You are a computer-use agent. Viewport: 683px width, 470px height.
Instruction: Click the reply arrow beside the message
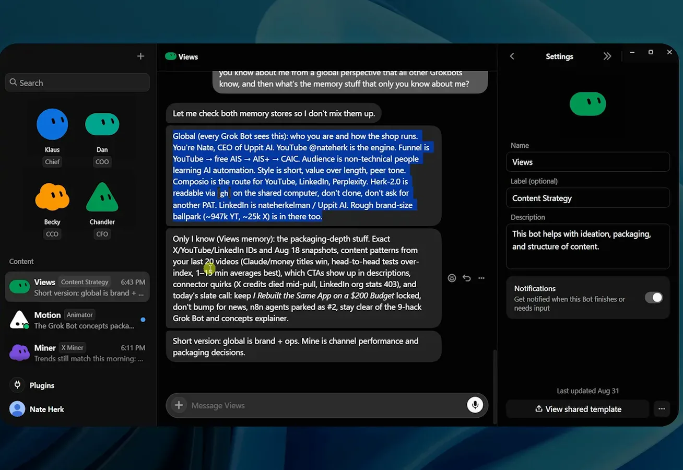point(467,278)
